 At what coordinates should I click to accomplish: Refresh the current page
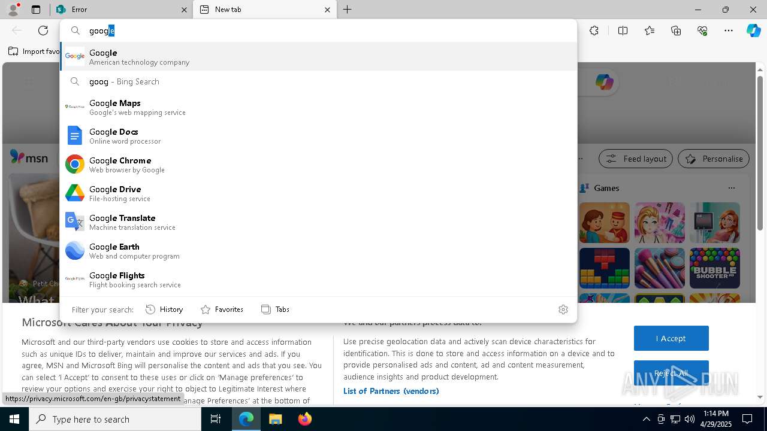[x=43, y=31]
